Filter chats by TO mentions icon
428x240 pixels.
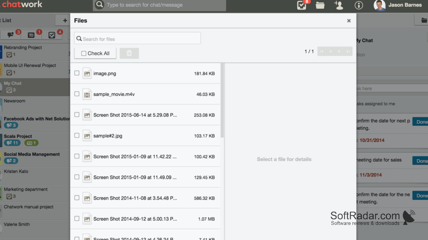click(x=31, y=35)
